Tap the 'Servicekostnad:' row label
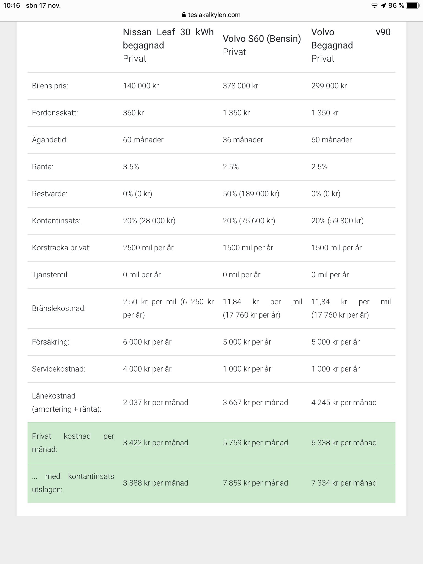423x564 pixels. pos(58,369)
